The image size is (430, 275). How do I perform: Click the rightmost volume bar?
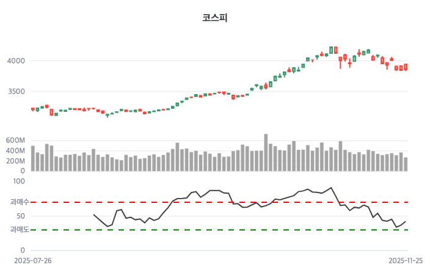point(406,164)
